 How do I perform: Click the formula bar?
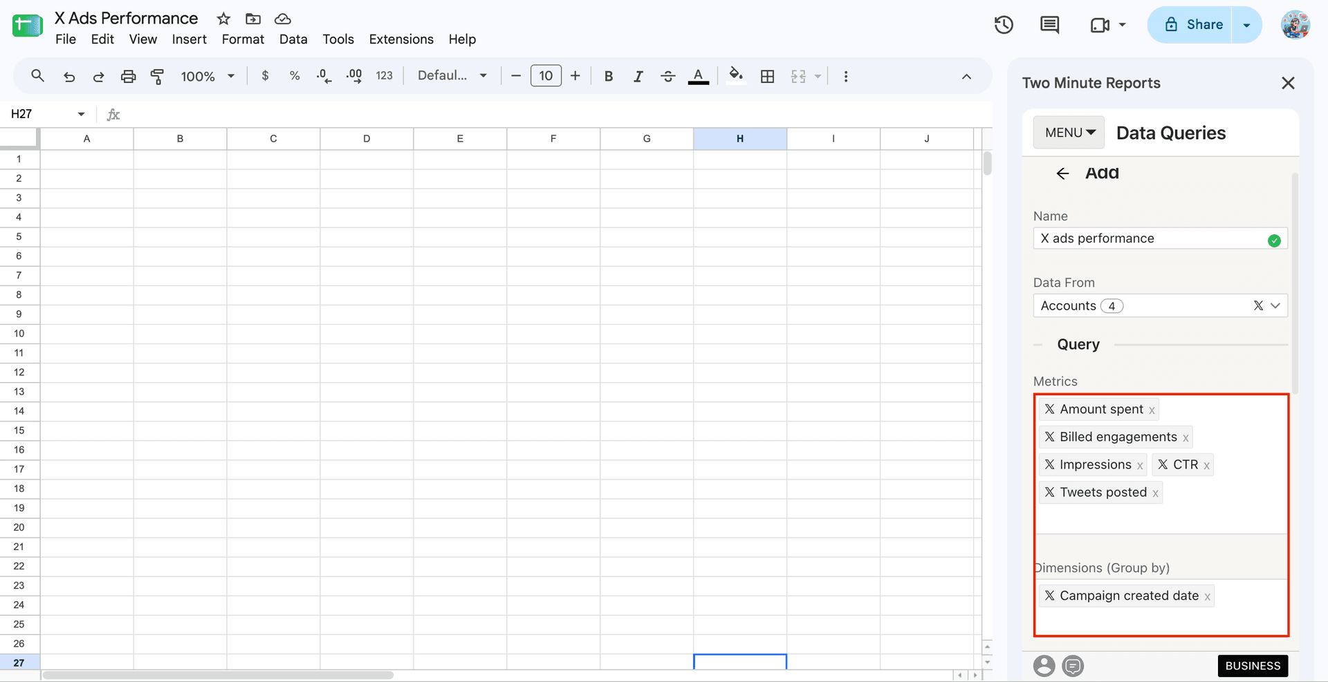pos(557,114)
